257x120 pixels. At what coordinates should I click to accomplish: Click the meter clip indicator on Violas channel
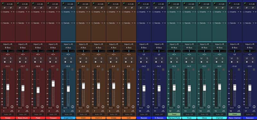(x=118, y=69)
